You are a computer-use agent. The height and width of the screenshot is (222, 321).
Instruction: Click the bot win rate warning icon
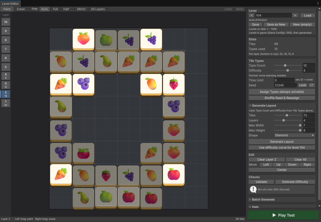pos(253,189)
